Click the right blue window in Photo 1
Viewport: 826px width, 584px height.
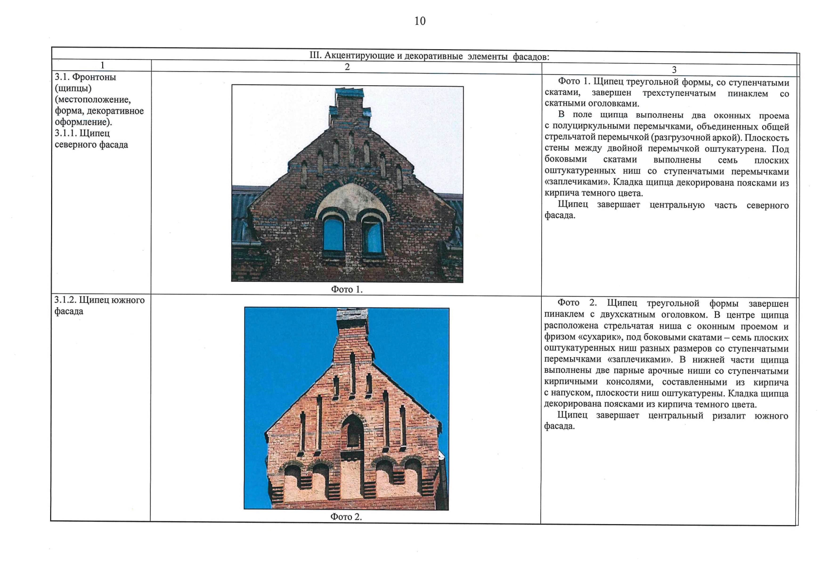372,235
